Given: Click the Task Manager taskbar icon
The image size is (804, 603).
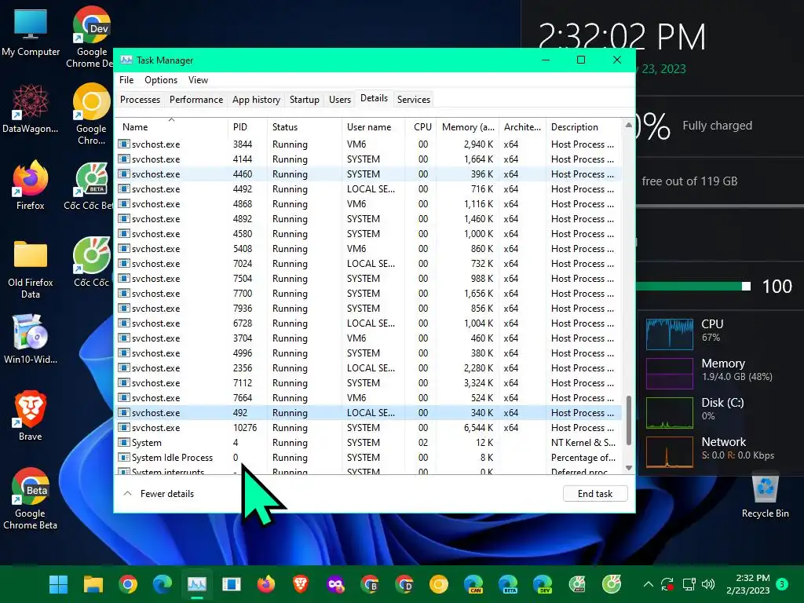Looking at the screenshot, I should (x=197, y=584).
